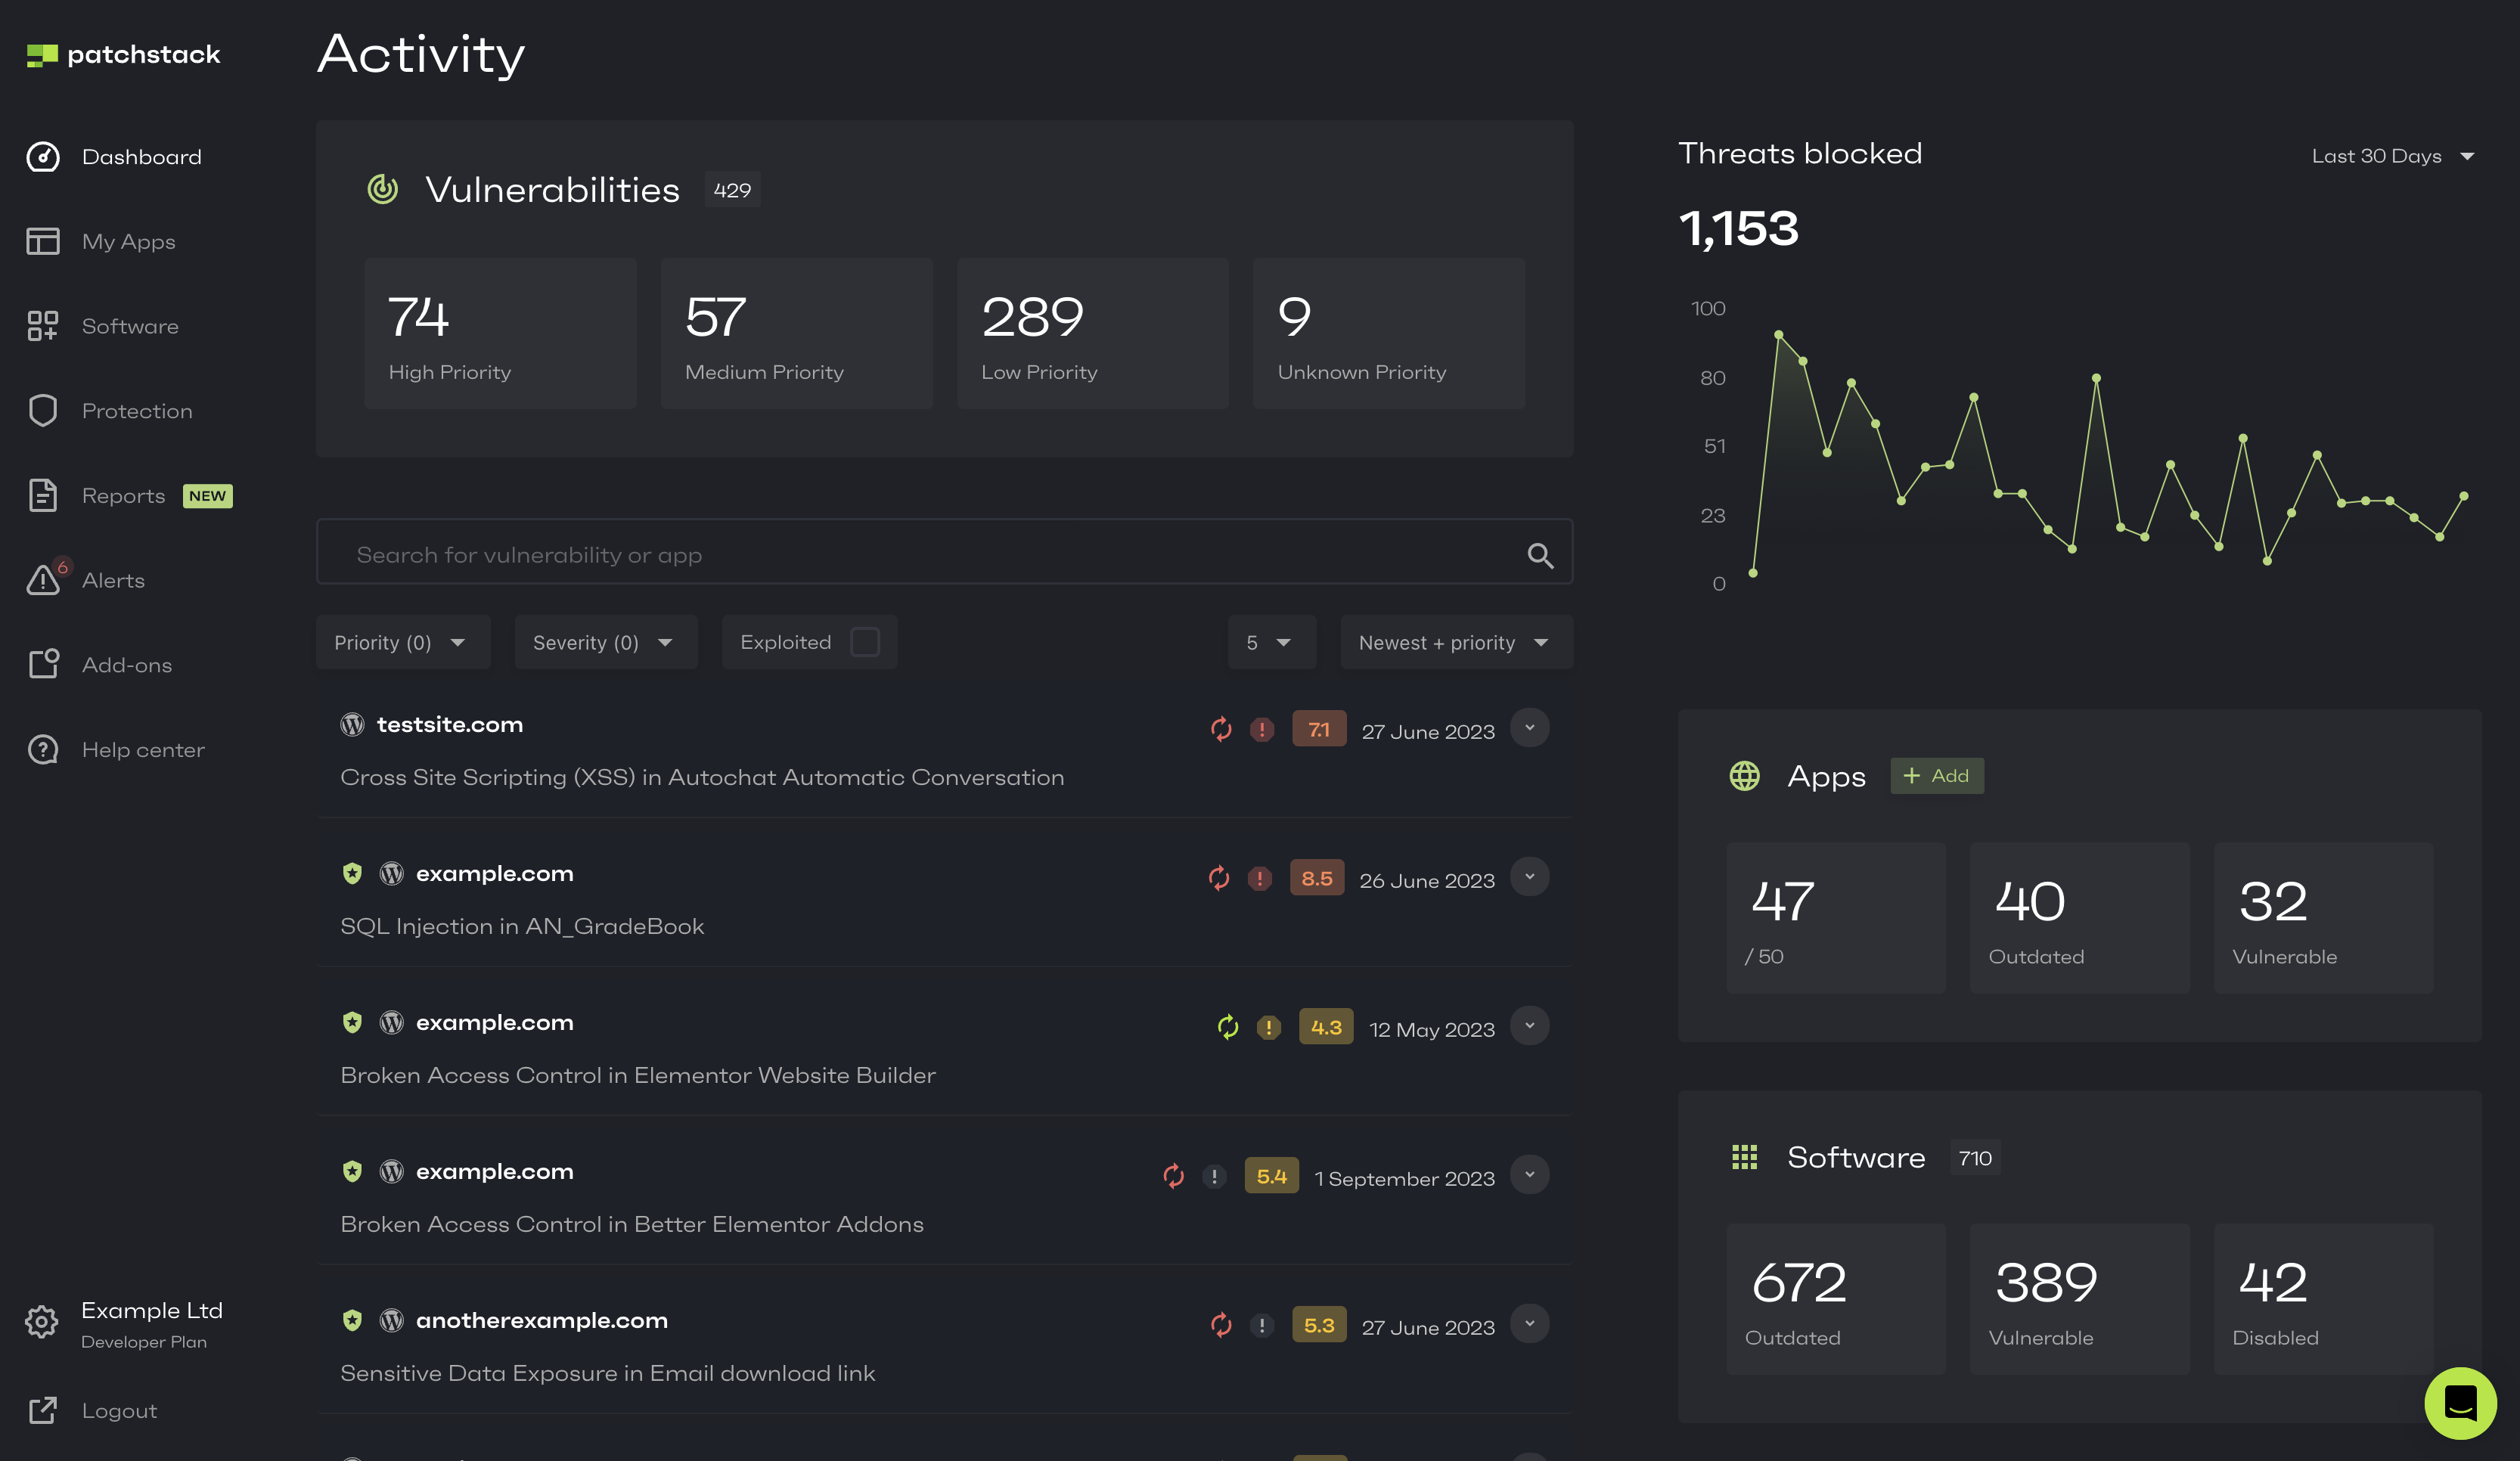Go to My Apps in sidebar
Image resolution: width=2520 pixels, height=1461 pixels.
click(x=128, y=242)
